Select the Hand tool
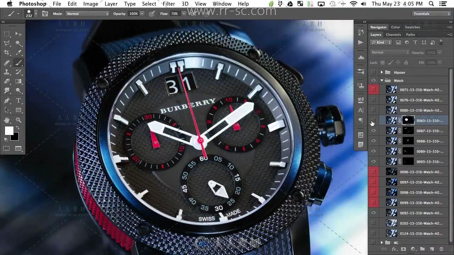 (7, 120)
